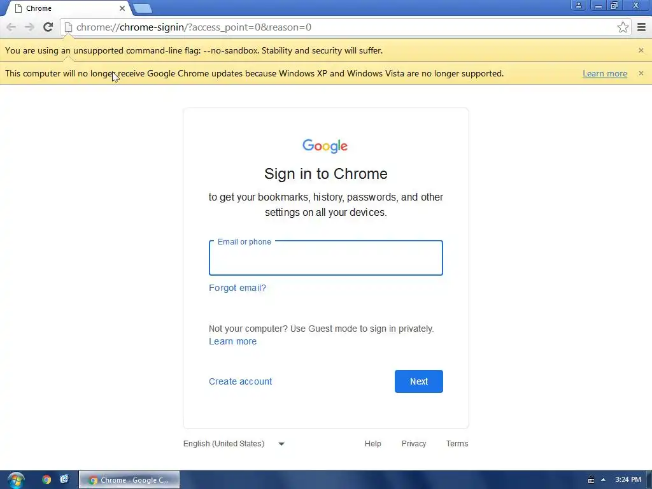This screenshot has width=652, height=489.
Task: Focus the Email or phone field
Action: 325,258
